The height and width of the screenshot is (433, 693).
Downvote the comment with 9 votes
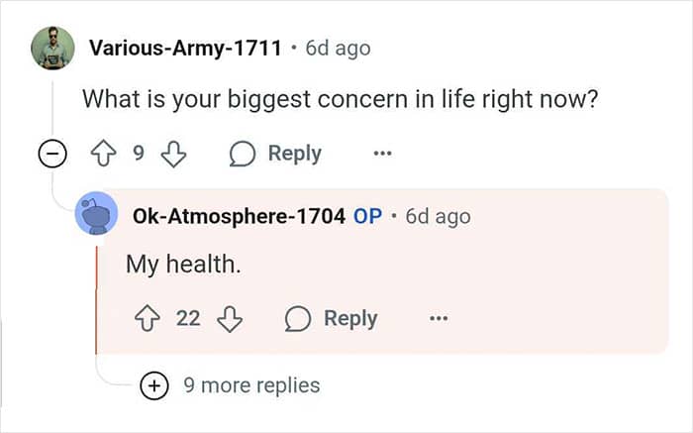coord(173,154)
